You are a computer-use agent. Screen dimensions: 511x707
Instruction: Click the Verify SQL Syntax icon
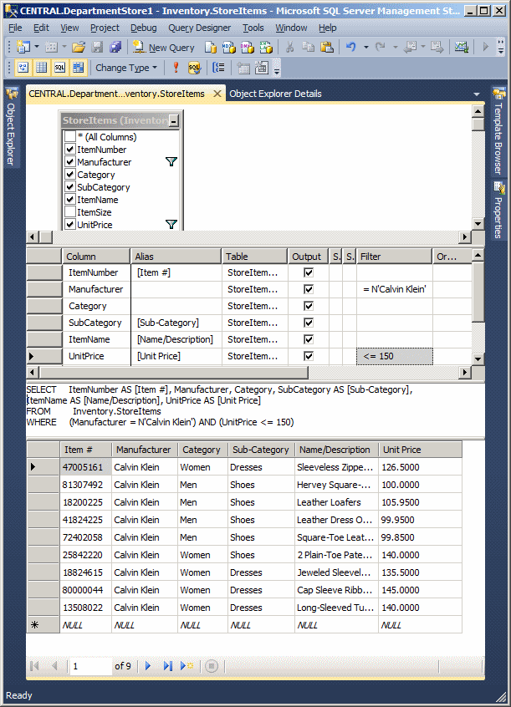194,68
